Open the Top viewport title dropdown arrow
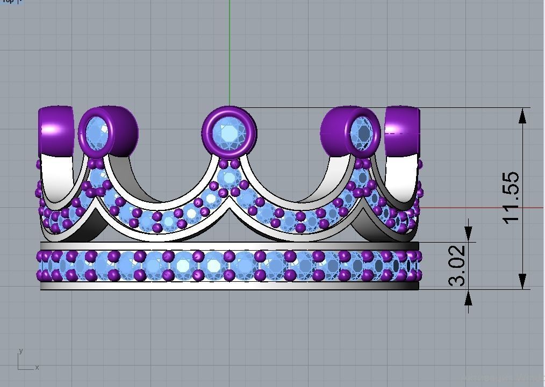This screenshot has width=545, height=387. tap(20, 2)
